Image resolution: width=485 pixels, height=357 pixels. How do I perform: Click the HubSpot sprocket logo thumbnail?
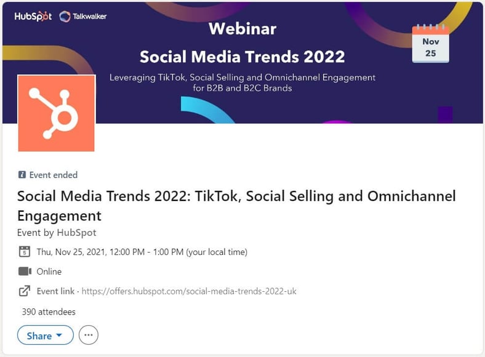[56, 113]
